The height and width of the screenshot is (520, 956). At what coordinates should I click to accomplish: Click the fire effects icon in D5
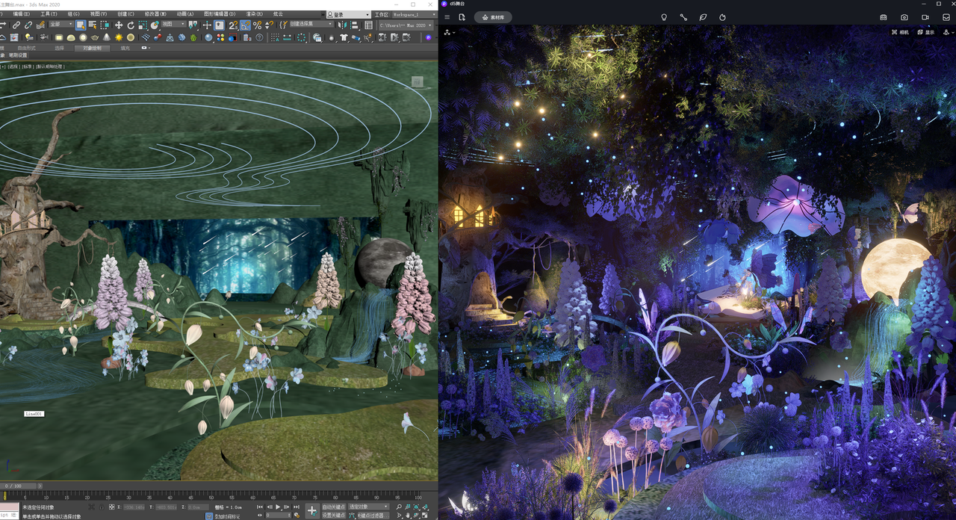(x=722, y=17)
